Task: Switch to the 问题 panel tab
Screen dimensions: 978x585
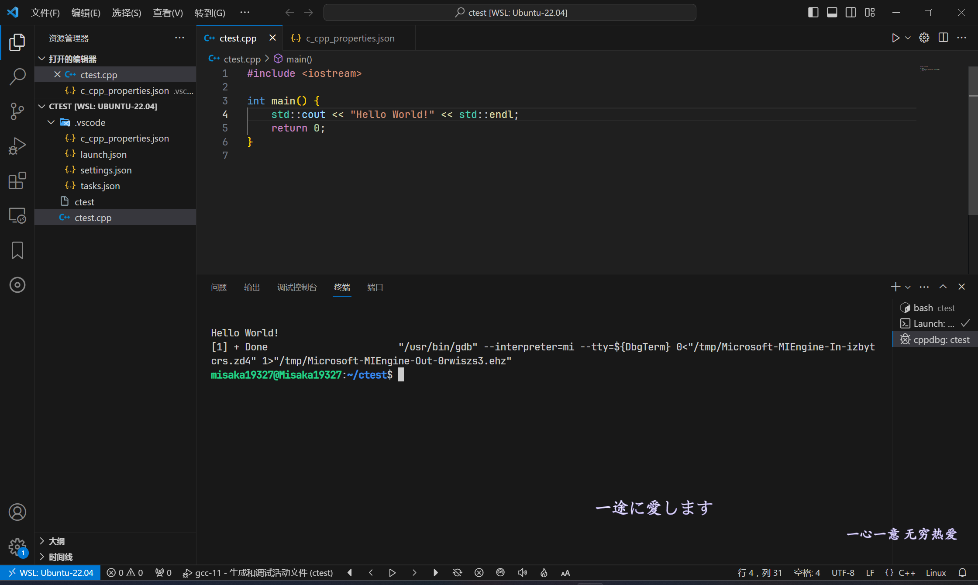Action: pos(219,287)
